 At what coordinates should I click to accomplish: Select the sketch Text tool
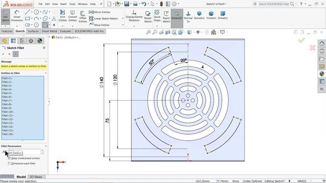tap(54, 18)
